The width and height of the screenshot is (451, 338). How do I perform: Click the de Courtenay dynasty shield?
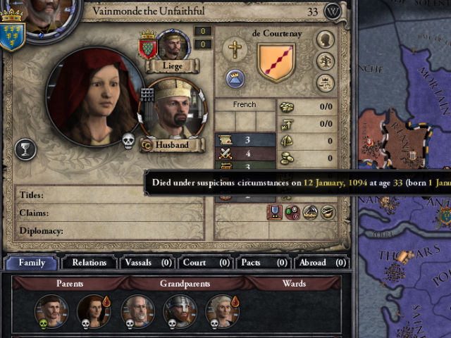pos(276,63)
